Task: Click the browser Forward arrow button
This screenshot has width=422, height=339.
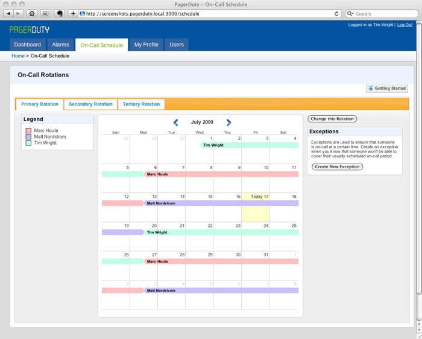Action: pyautogui.click(x=19, y=13)
